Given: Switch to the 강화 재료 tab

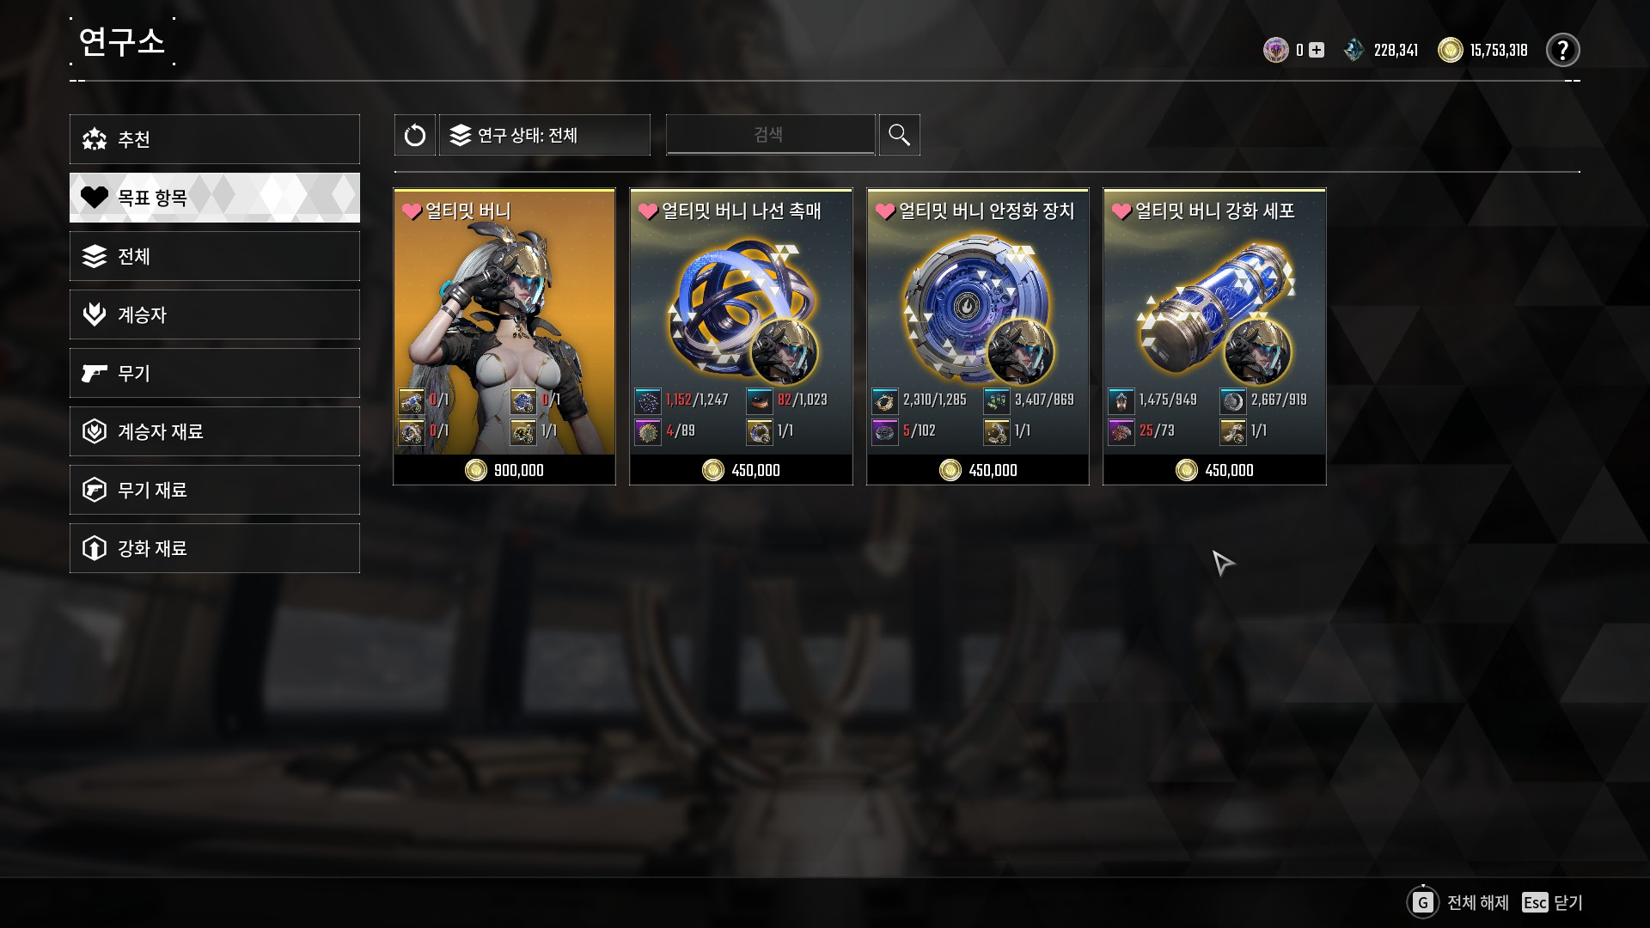Looking at the screenshot, I should click(x=215, y=548).
